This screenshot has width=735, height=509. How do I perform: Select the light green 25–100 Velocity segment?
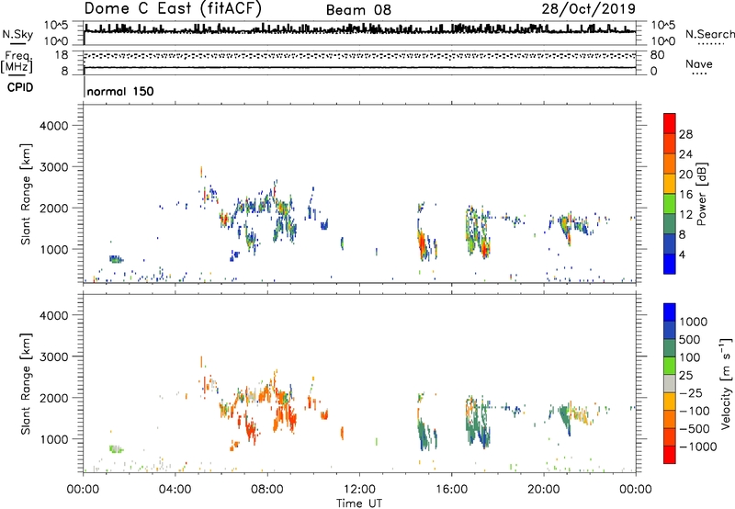[670, 366]
